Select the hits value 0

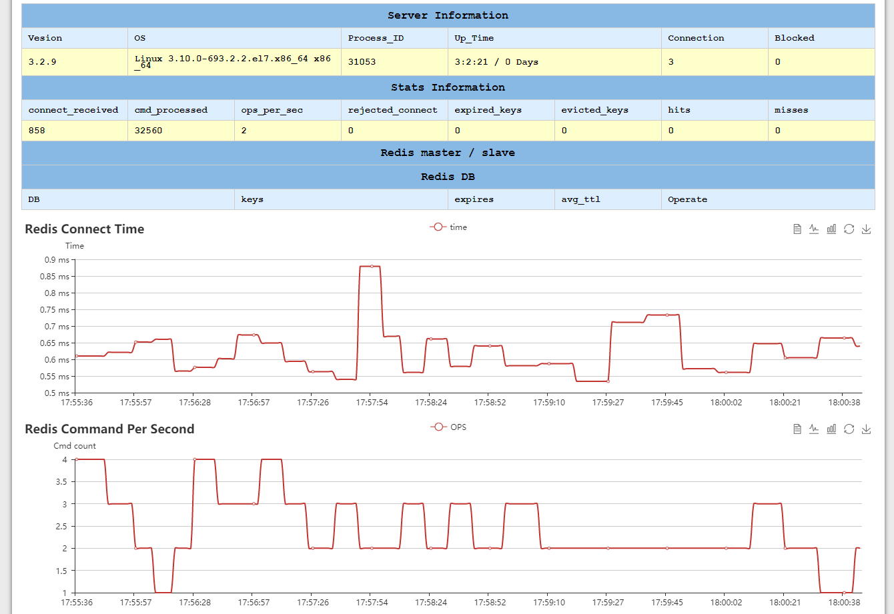coord(715,131)
